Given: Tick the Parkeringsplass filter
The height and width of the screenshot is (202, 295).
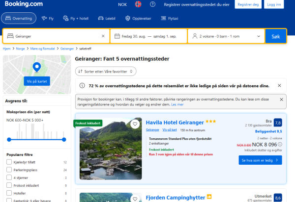Looking at the screenshot, I should (9, 170).
